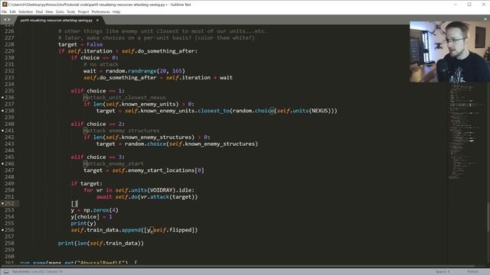Click 'randrange' in line 232

click(142, 71)
